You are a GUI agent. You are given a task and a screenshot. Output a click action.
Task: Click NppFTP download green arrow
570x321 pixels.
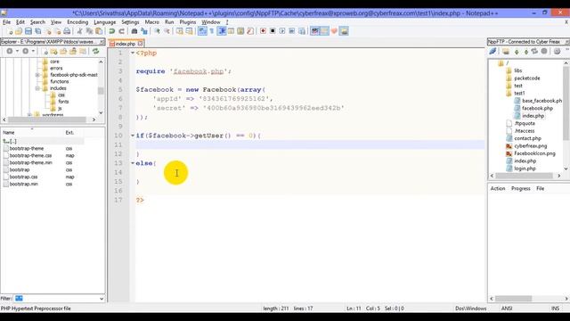pyautogui.click(x=517, y=52)
